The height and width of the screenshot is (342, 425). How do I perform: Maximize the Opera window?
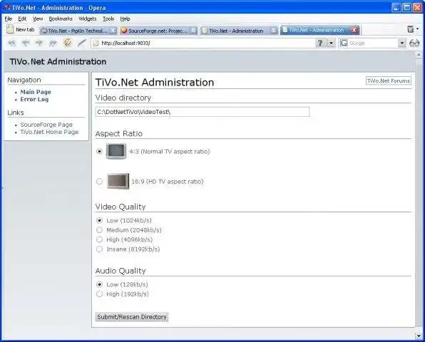point(406,7)
